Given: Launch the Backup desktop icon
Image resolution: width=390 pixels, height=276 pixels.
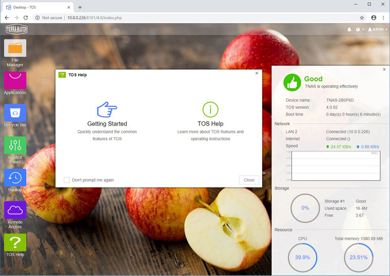Looking at the screenshot, I should 15,178.
